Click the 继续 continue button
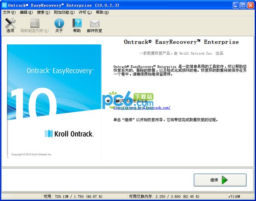Screen dimensions: 256x201 (220, 180)
